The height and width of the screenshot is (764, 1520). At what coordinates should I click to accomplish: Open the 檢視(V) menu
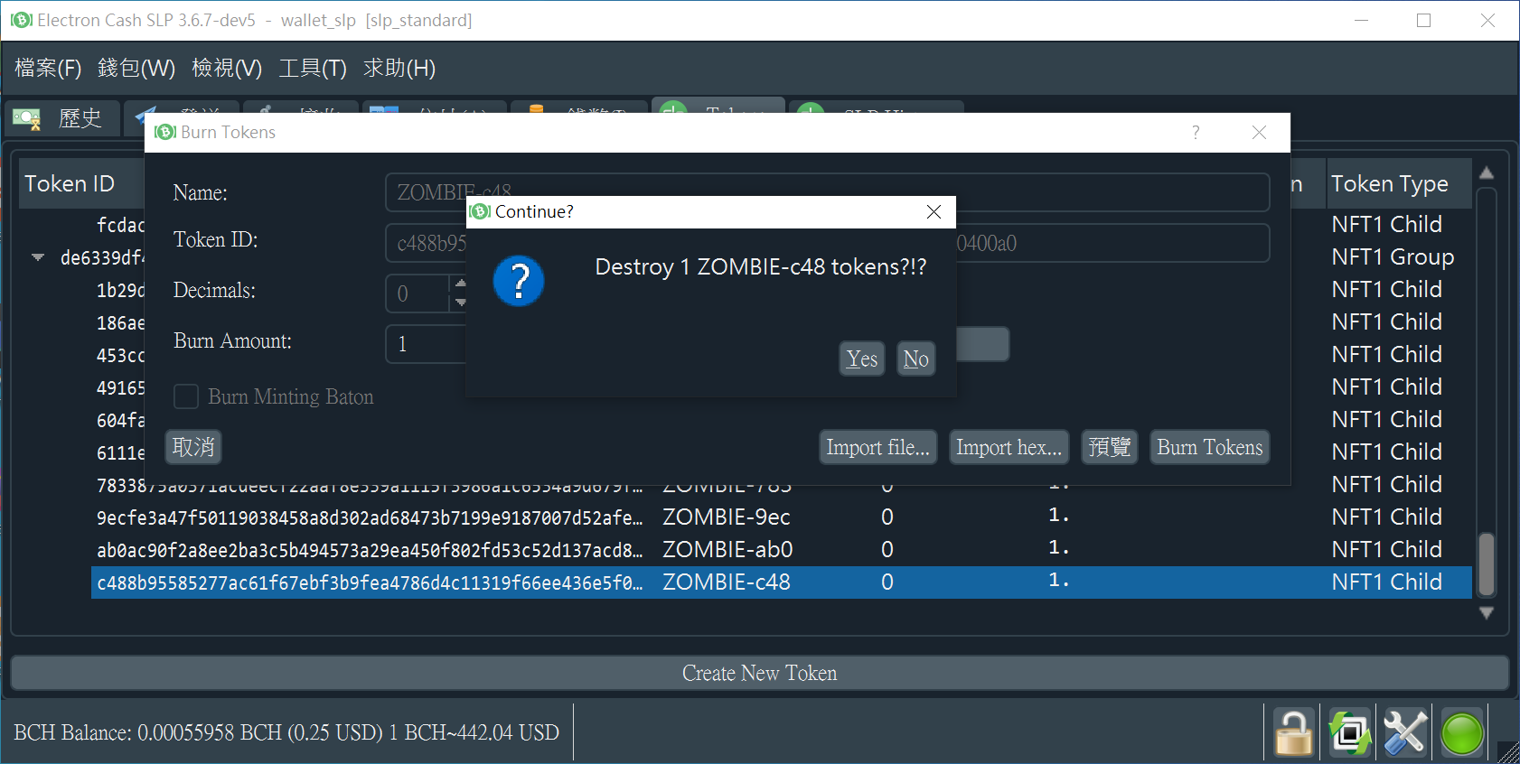[227, 68]
